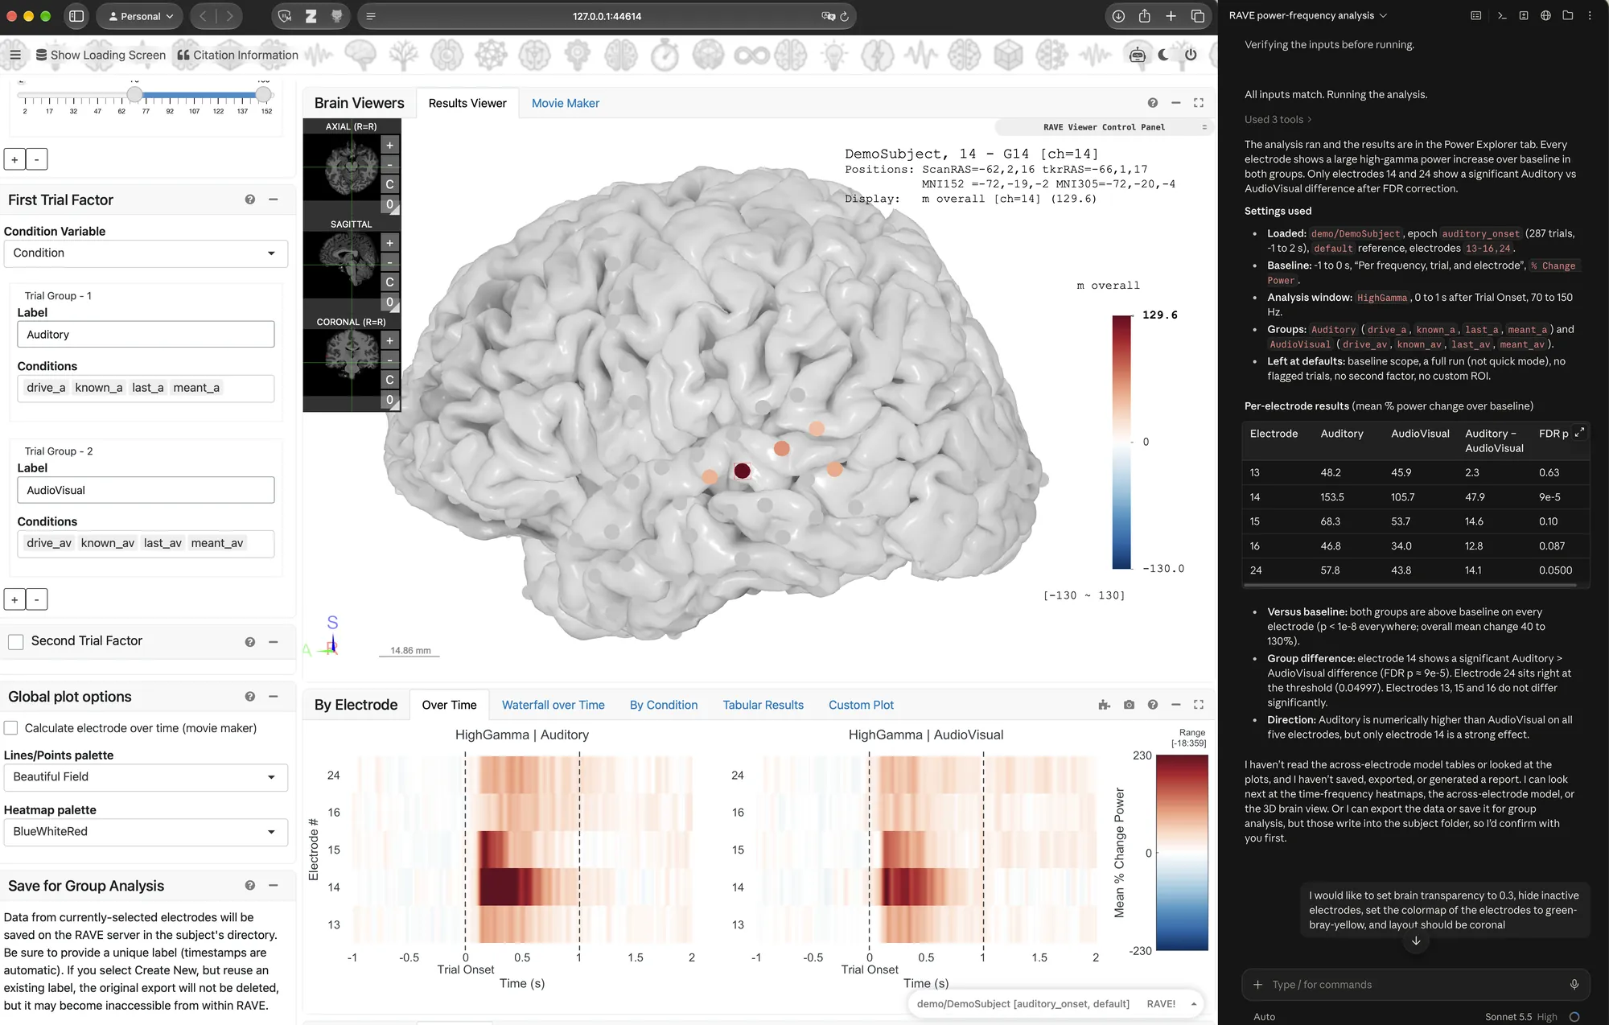Zoom in the AXIAL slice with plus button

[x=389, y=146]
